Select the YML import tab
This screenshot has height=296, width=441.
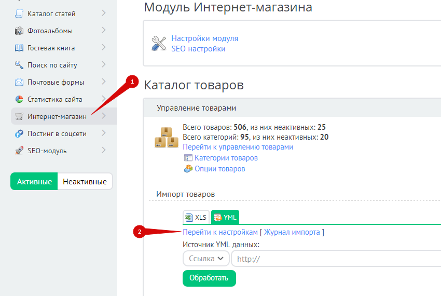click(225, 217)
